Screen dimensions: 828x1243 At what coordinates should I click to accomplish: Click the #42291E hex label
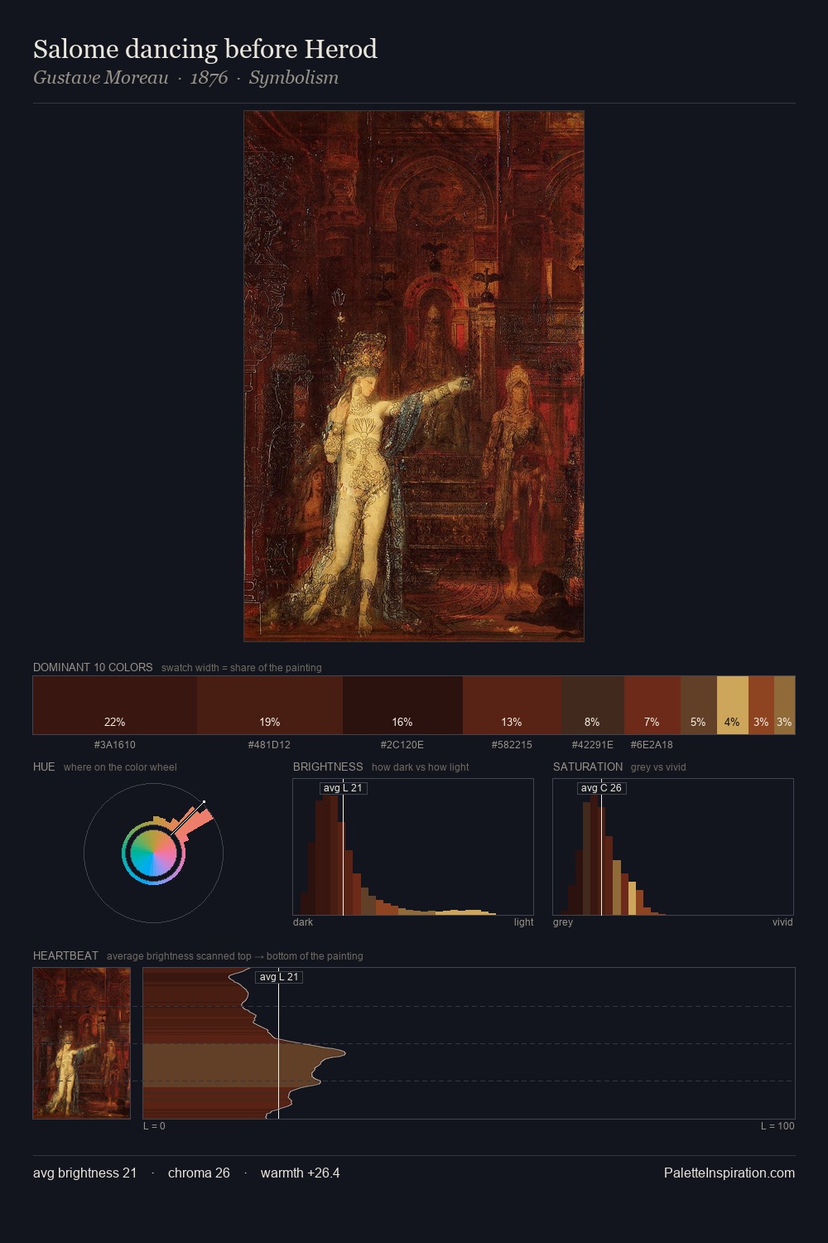[593, 745]
